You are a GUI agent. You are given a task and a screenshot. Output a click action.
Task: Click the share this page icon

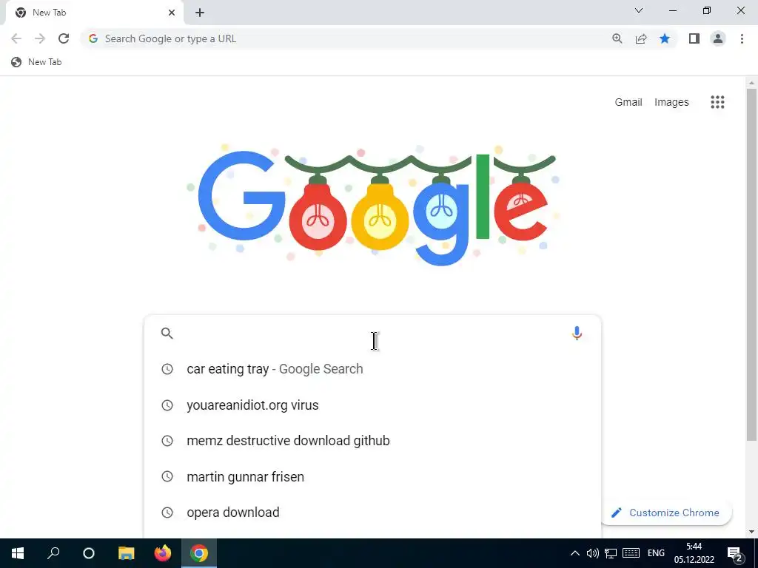pyautogui.click(x=641, y=38)
